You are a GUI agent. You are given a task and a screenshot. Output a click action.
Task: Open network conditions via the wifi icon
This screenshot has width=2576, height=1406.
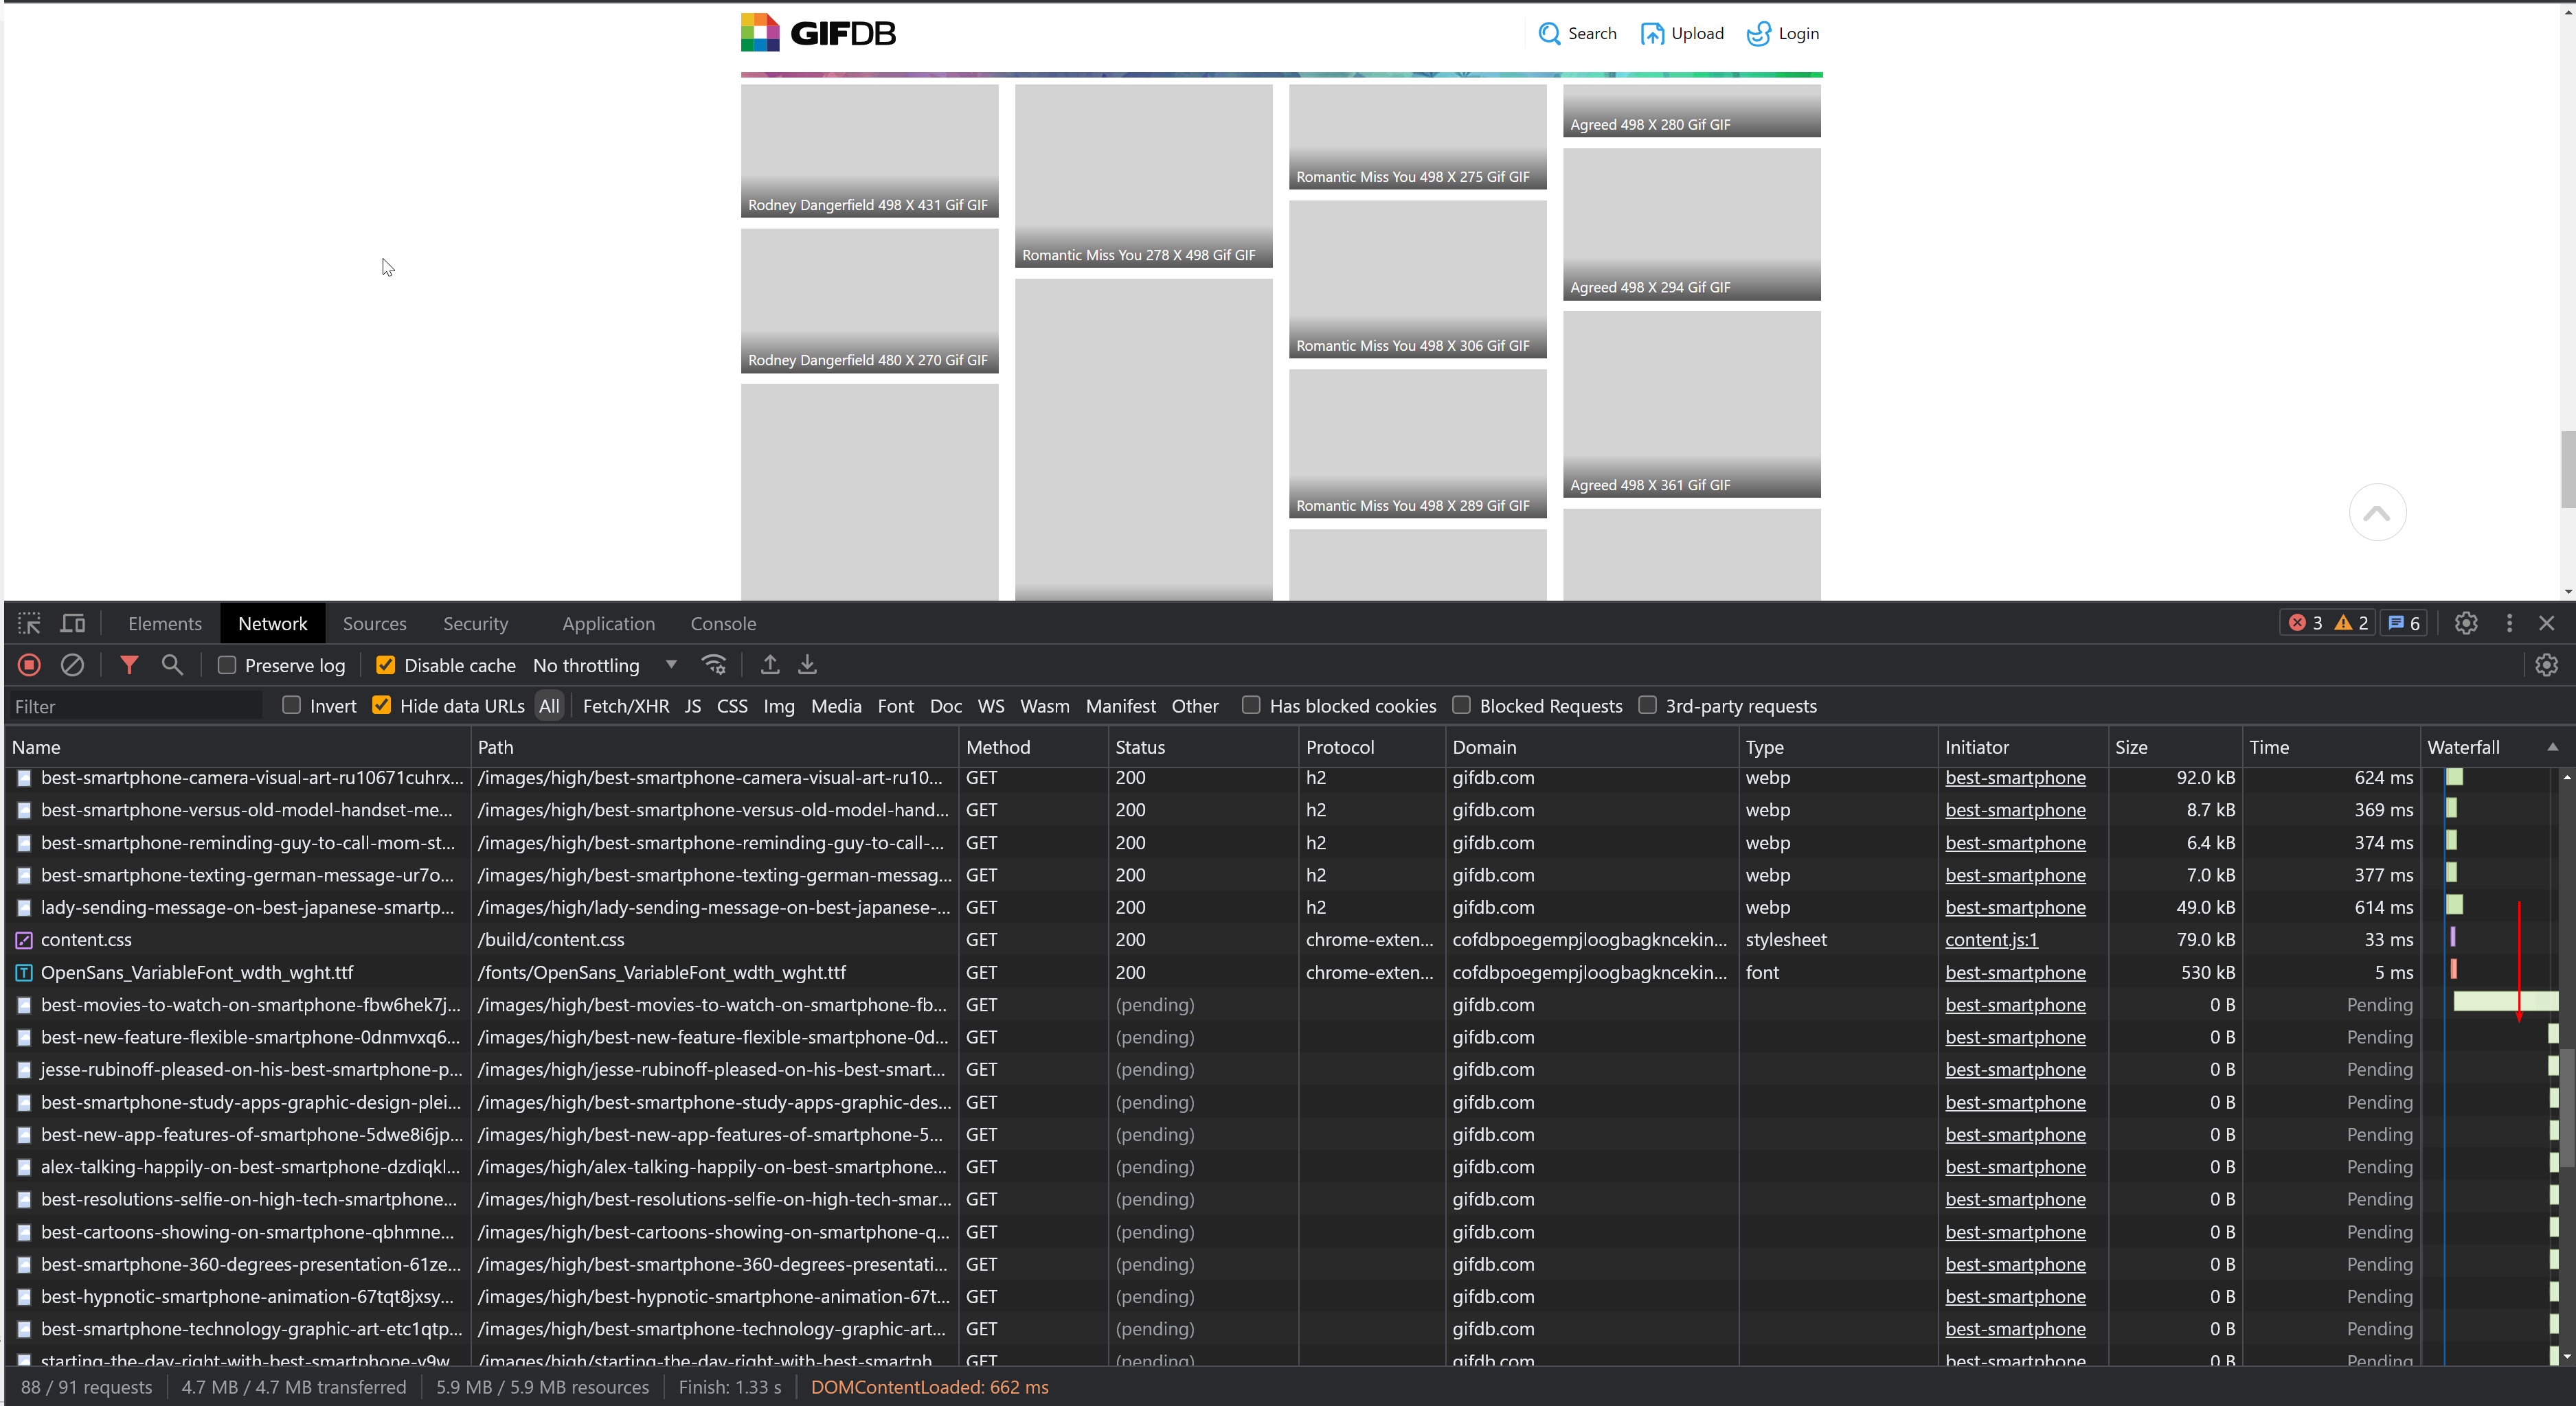(x=714, y=665)
